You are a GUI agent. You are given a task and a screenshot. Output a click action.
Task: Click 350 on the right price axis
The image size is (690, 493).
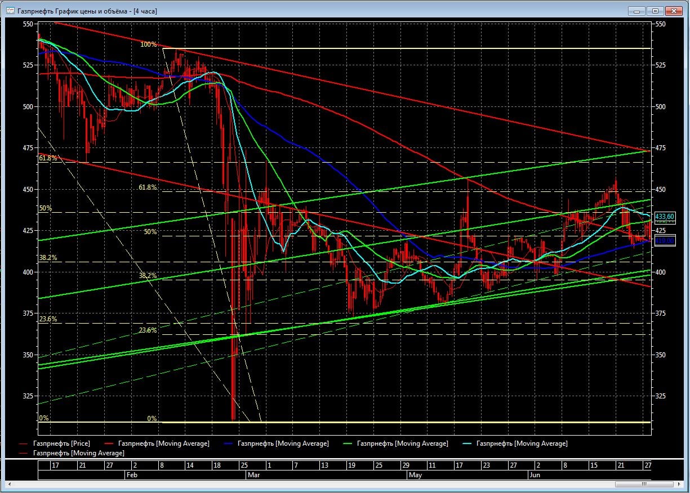(661, 355)
